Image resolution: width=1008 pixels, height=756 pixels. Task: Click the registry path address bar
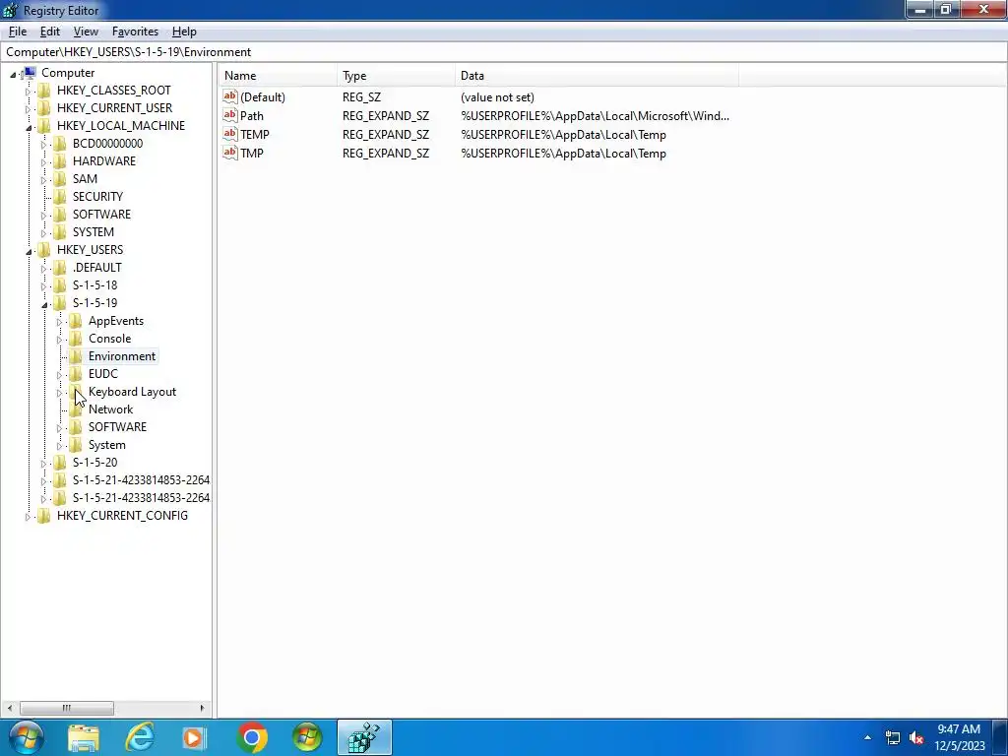click(x=503, y=52)
